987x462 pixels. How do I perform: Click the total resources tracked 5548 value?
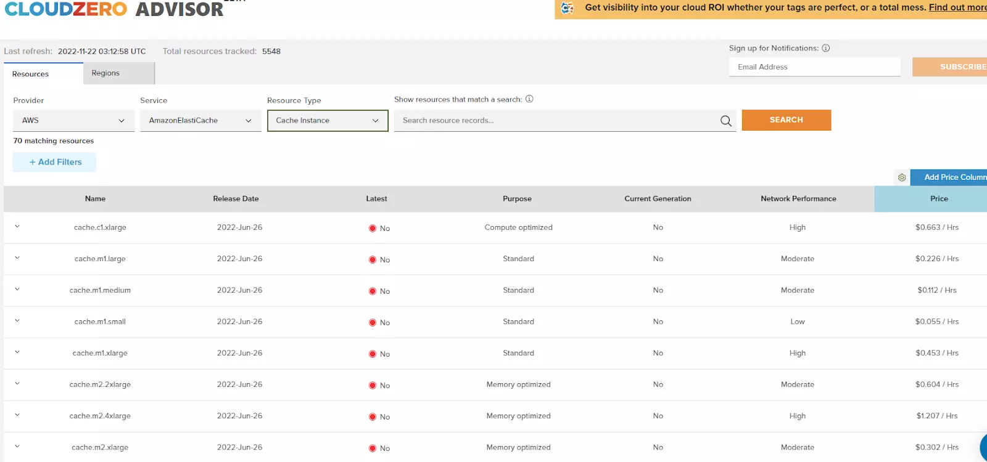point(271,52)
